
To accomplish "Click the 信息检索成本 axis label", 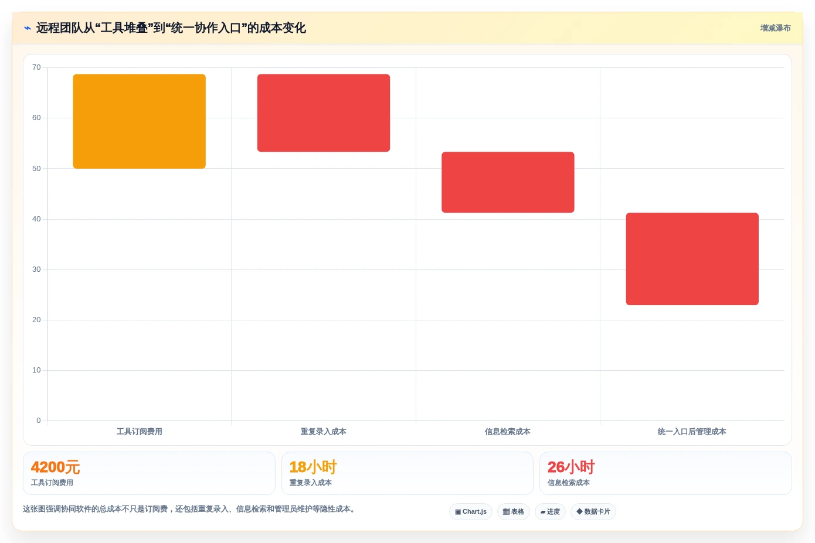I will pos(508,432).
